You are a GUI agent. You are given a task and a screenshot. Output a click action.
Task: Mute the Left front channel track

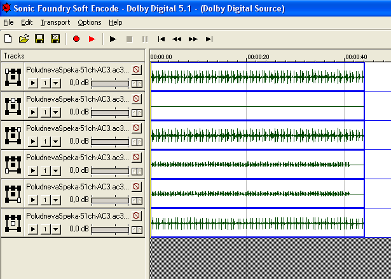point(137,69)
